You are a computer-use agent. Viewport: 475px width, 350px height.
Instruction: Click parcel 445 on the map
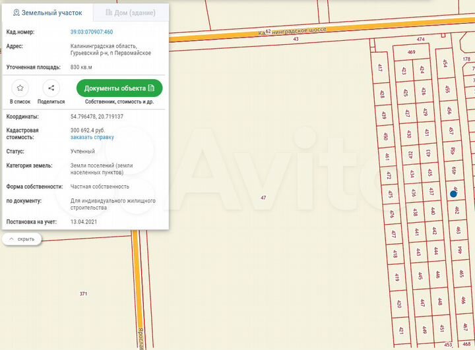(421, 276)
